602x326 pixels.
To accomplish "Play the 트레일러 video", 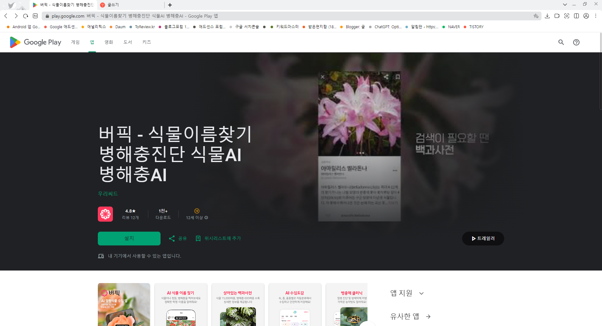I will (x=483, y=238).
